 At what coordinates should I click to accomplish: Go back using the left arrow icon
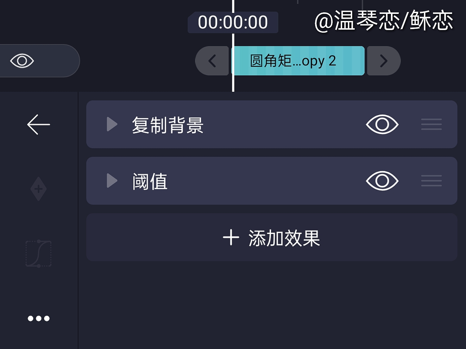[x=39, y=124]
